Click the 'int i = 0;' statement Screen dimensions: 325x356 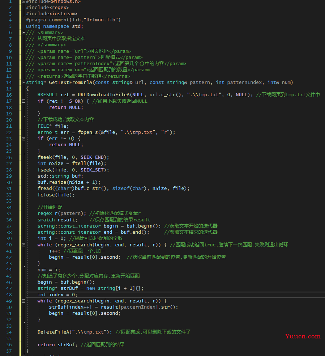click(x=52, y=238)
